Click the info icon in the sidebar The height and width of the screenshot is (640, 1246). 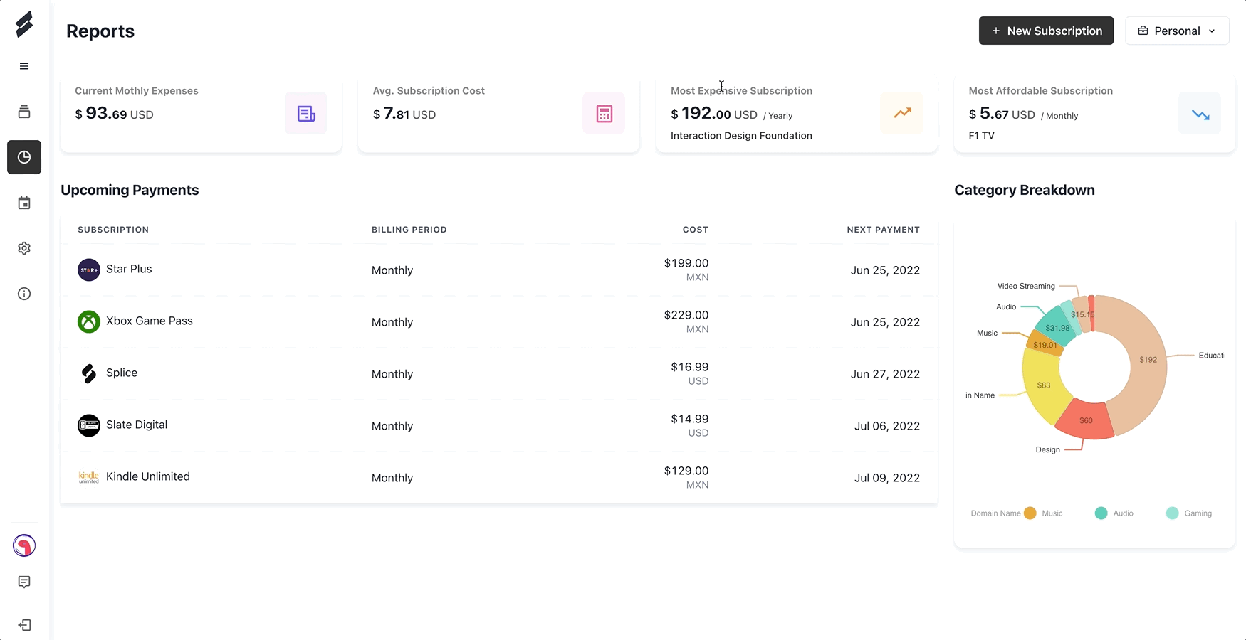[23, 293]
